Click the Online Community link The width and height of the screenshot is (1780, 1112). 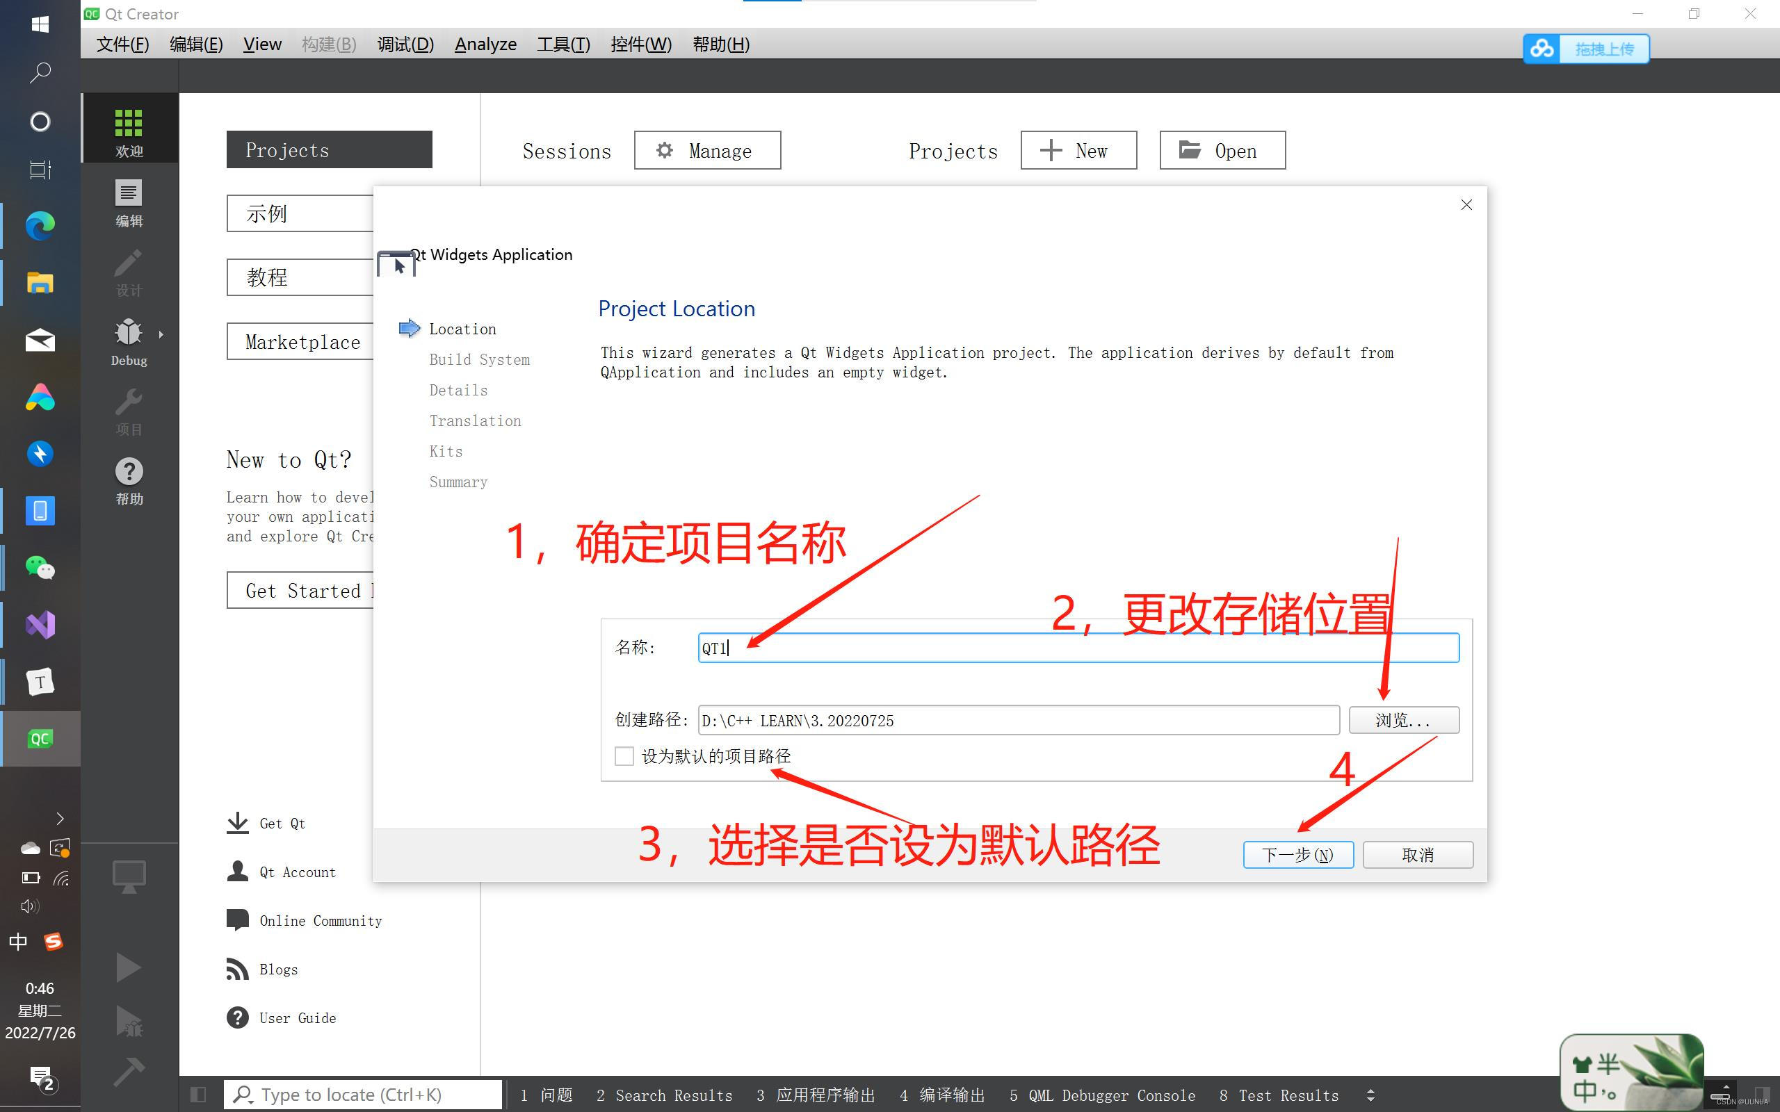pyautogui.click(x=321, y=921)
